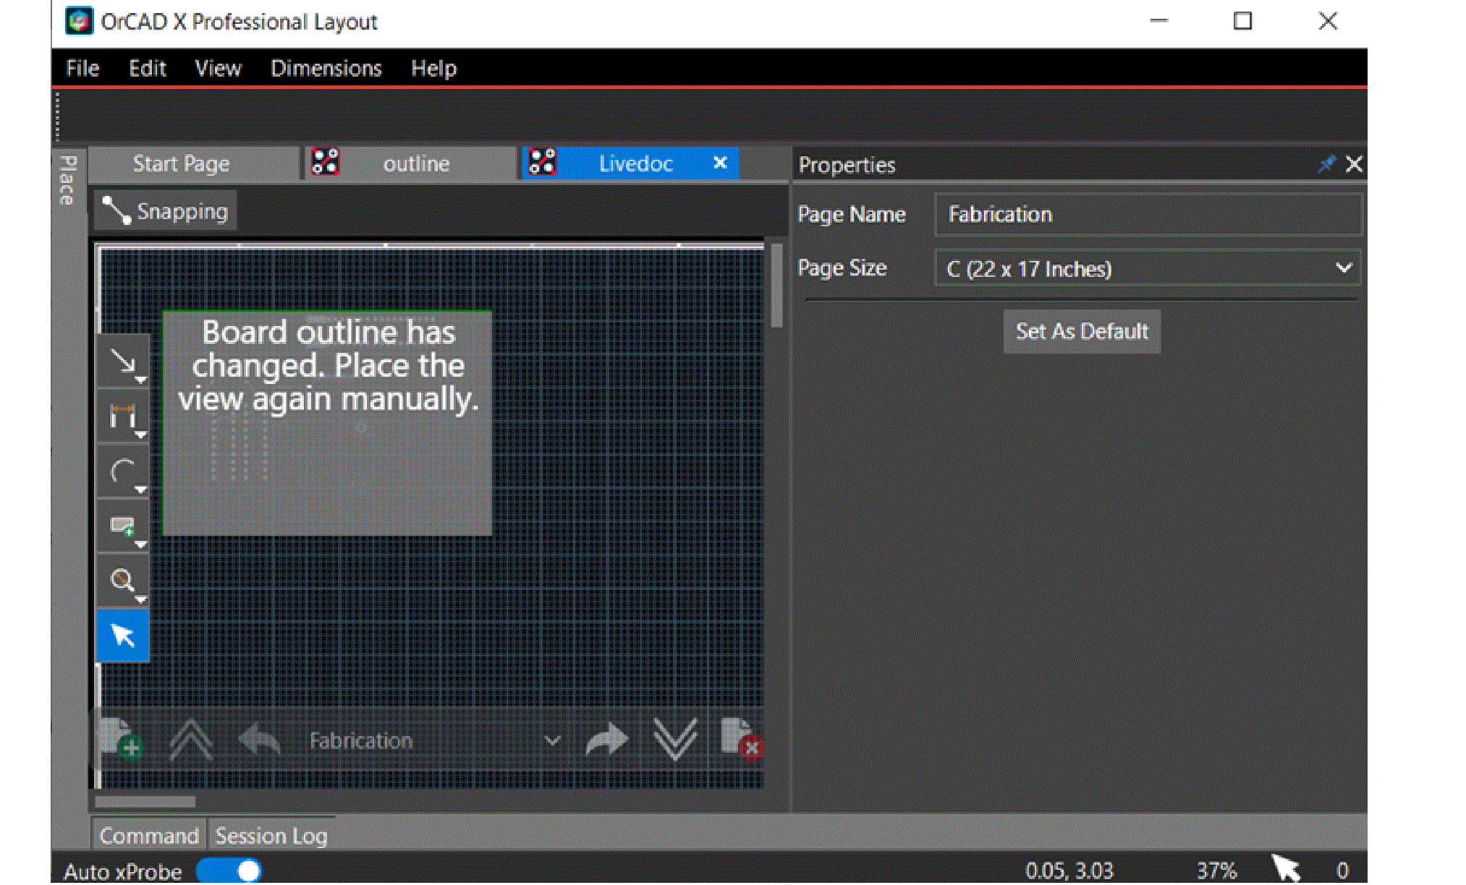Select the arc drawing tool
Viewport: 1466px width, 885px height.
[x=122, y=471]
